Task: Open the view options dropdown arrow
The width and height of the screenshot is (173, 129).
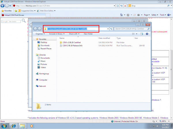Action: pyautogui.click(x=137, y=34)
